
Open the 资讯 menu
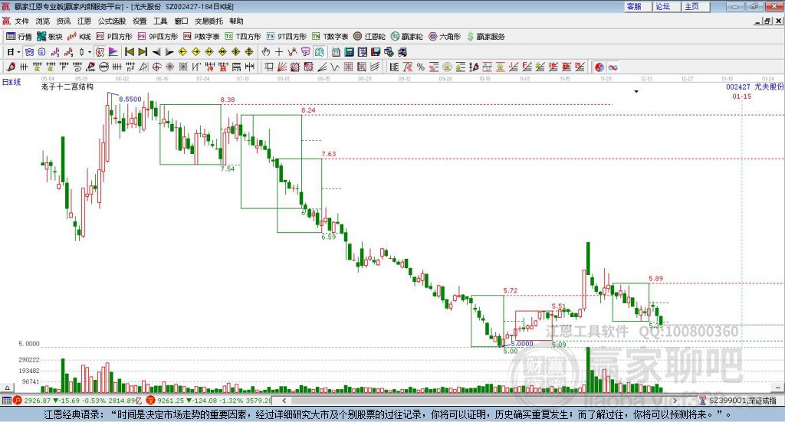pyautogui.click(x=63, y=21)
